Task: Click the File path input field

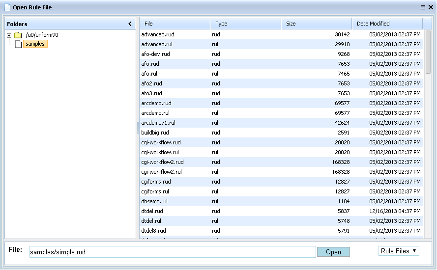Action: tap(172, 252)
